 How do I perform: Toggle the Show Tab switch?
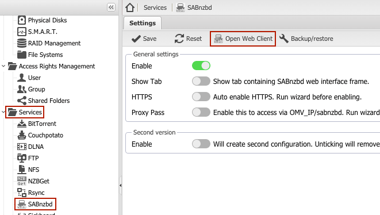coord(201,81)
